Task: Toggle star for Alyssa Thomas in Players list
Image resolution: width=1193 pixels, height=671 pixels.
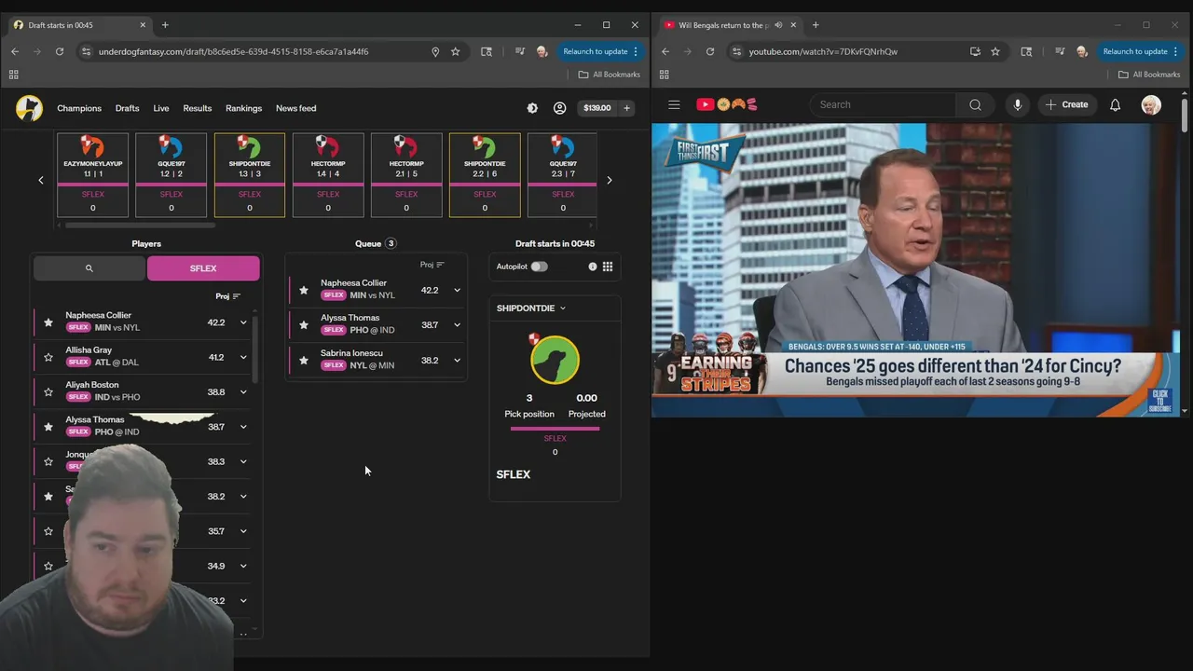Action: pos(48,427)
